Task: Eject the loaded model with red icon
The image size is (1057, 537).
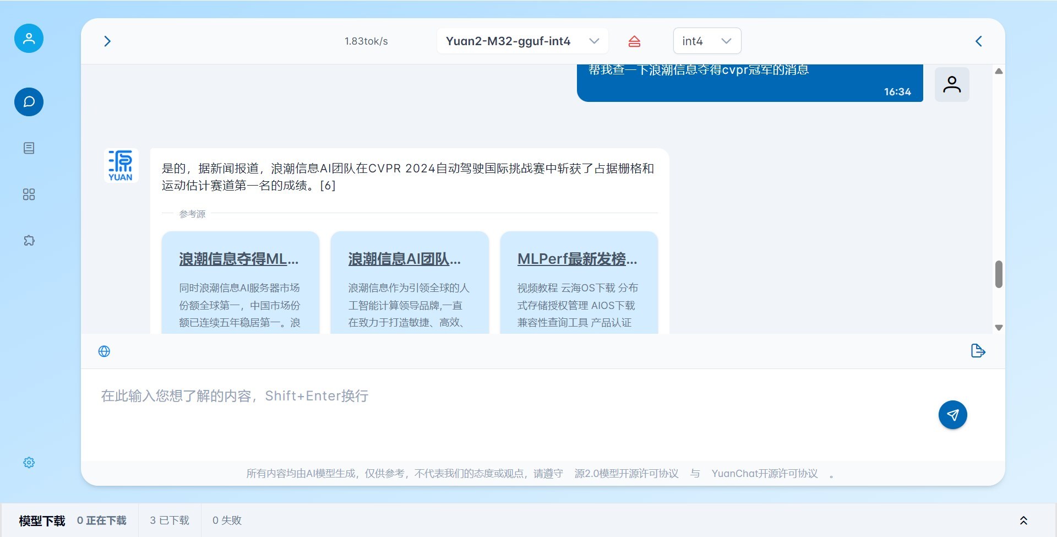Action: click(635, 41)
